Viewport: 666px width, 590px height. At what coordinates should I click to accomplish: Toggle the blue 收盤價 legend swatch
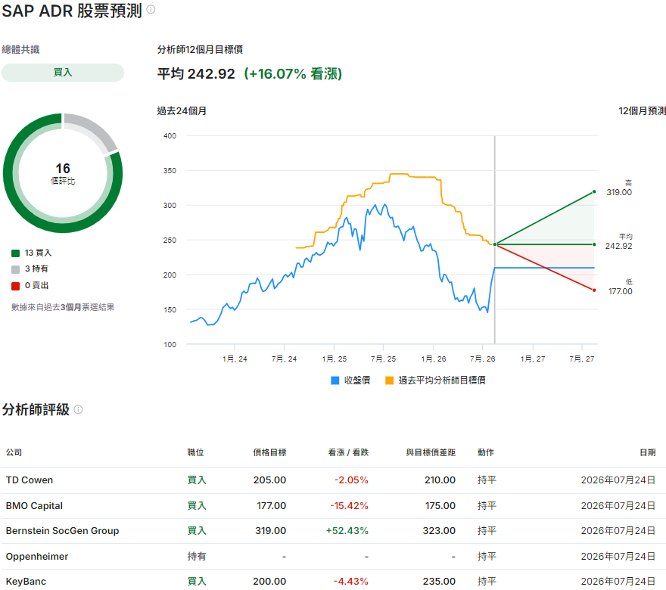(335, 380)
